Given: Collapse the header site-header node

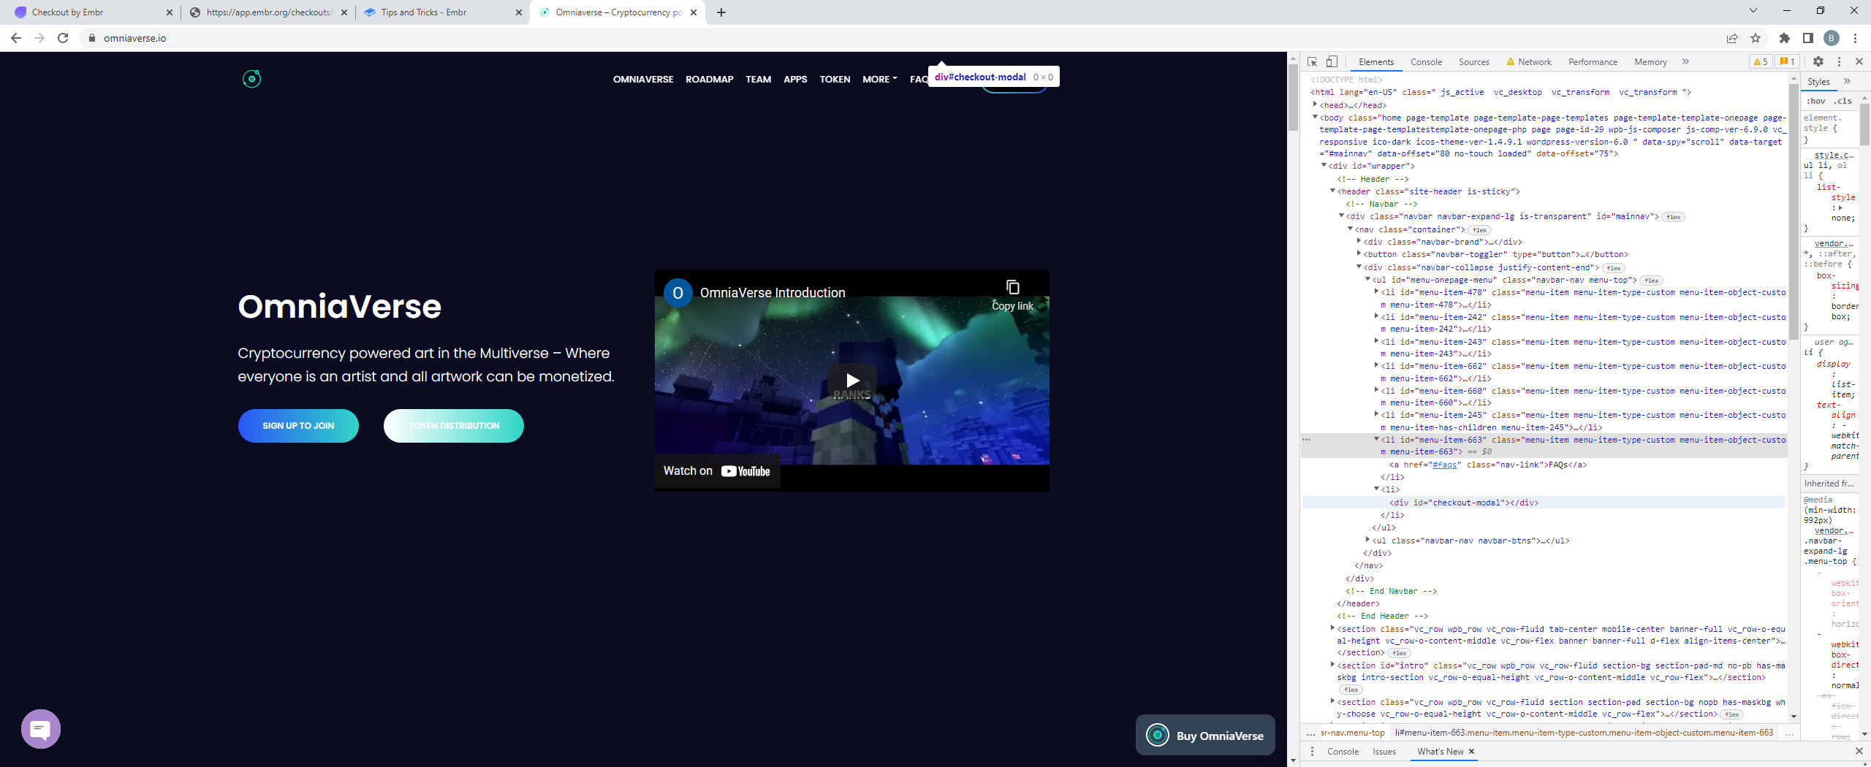Looking at the screenshot, I should click(x=1332, y=191).
